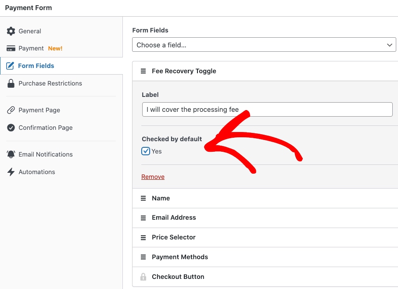Open the 'Choose a field...' dropdown
The width and height of the screenshot is (398, 289).
[264, 45]
